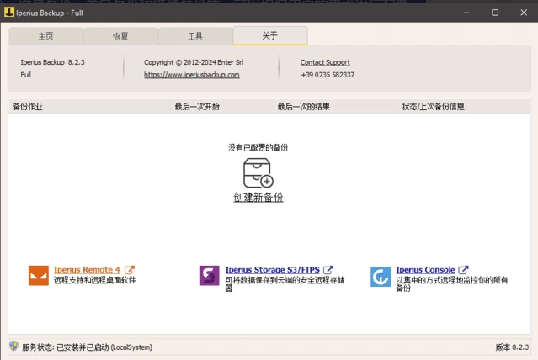538x360 pixels.
Task: Switch to the 主页 tab
Action: [46, 36]
